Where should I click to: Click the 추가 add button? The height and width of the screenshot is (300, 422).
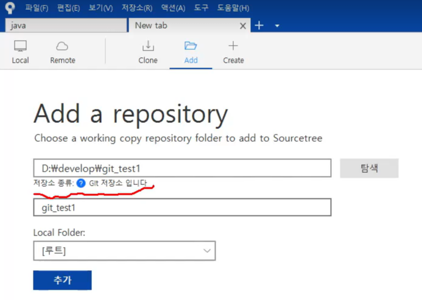point(63,280)
